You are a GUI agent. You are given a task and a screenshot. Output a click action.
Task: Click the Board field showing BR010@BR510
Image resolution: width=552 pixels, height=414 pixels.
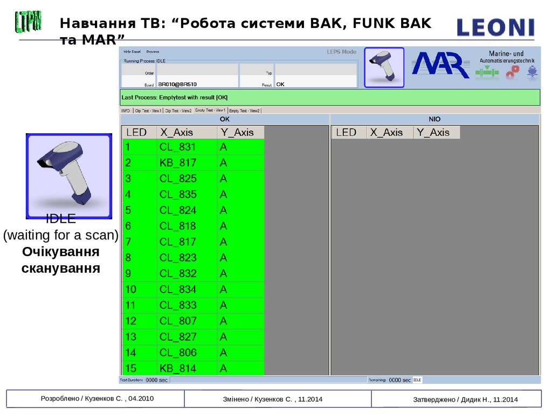pyautogui.click(x=197, y=84)
